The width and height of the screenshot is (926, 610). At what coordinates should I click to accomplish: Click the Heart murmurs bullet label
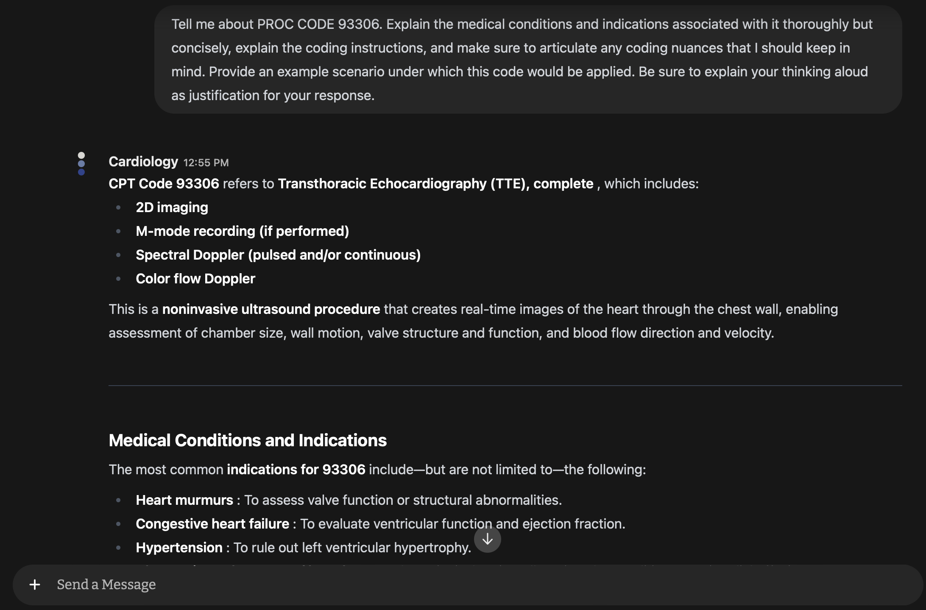pos(184,500)
